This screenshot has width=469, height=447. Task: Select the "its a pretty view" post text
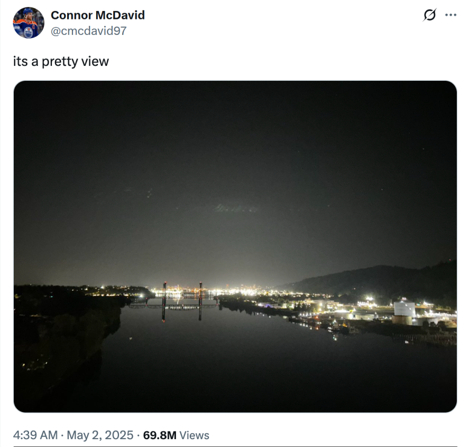tap(61, 62)
